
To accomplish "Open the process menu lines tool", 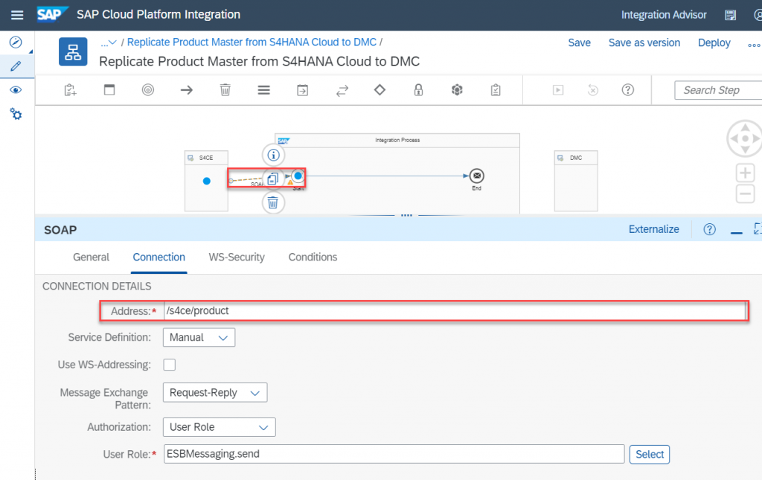I will tap(264, 90).
